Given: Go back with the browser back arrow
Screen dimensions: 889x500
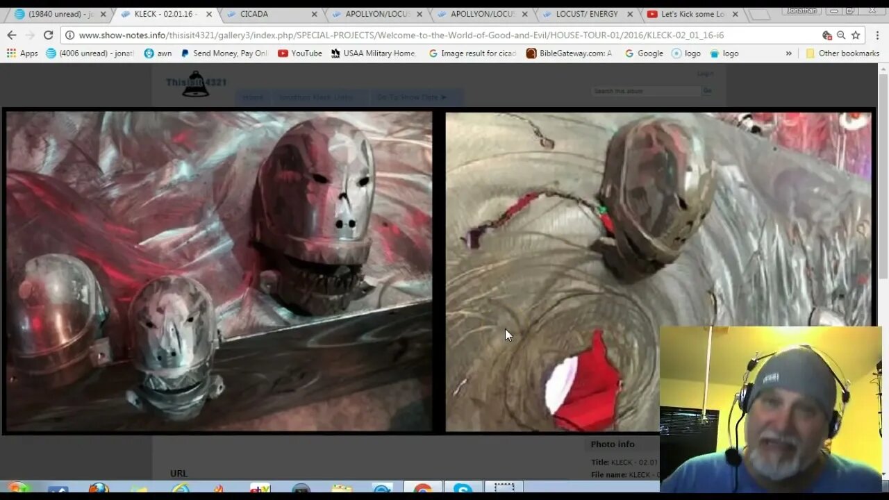Looking at the screenshot, I should coord(12,35).
